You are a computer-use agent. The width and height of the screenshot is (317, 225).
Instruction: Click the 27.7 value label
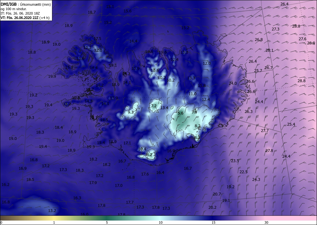265,131
